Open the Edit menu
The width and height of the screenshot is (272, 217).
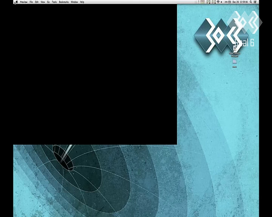click(37, 2)
